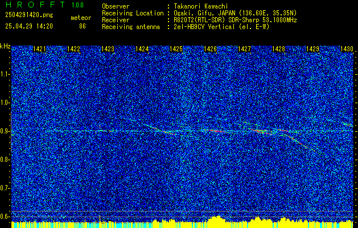
Task: Click the Receiver label
Action: (x=116, y=20)
